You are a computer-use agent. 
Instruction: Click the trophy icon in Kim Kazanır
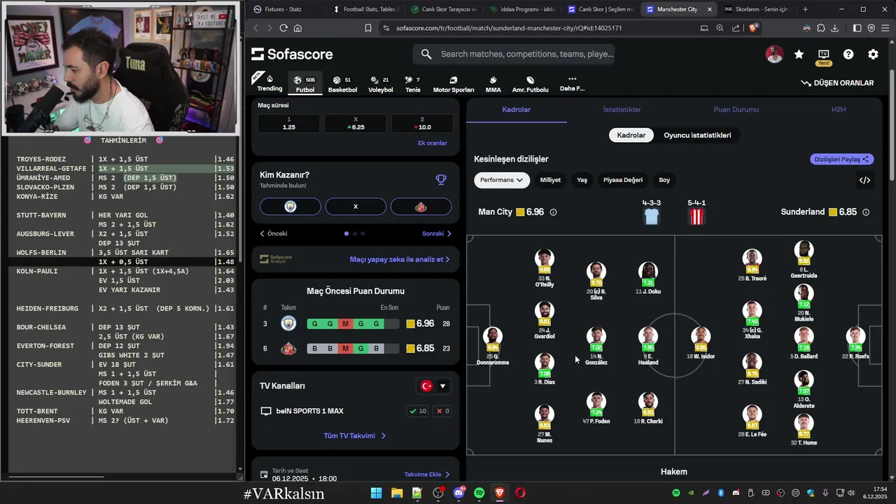point(441,179)
